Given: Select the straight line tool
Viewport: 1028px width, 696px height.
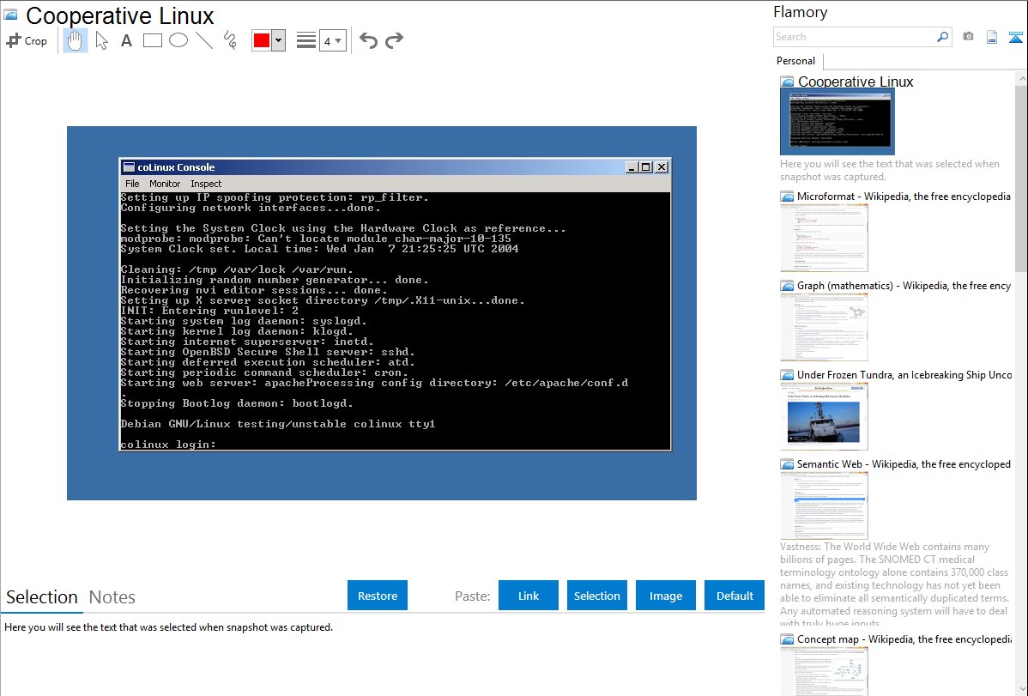Looking at the screenshot, I should [x=204, y=40].
